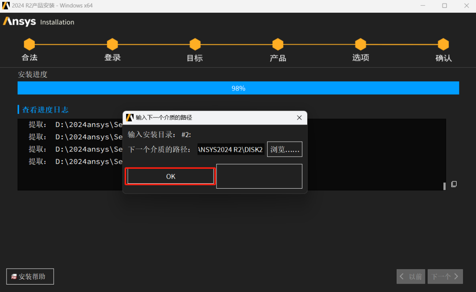The image size is (476, 292).
Task: Click the 以前 previous button
Action: point(411,276)
